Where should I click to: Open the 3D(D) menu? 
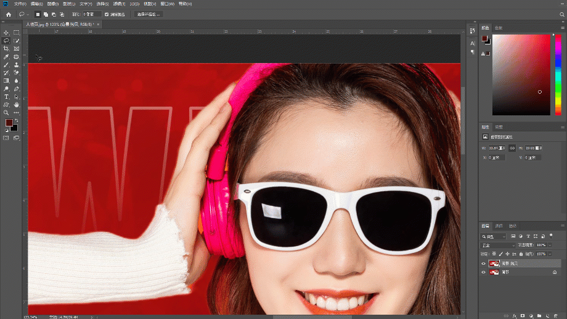point(134,4)
